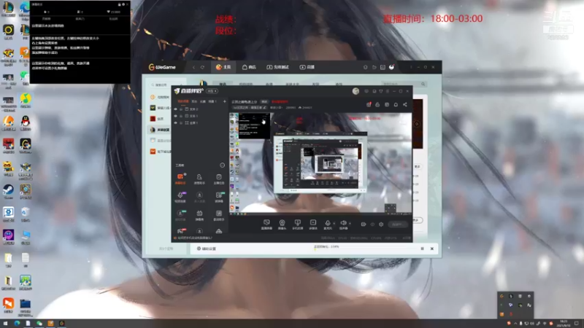This screenshot has height=328, width=584.
Task: Open notification bell in streaming header
Action: pyautogui.click(x=396, y=104)
